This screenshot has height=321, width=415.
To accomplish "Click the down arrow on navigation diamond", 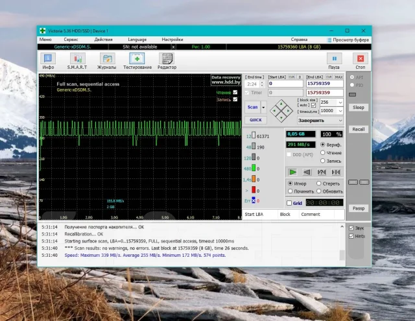I will tap(281, 118).
